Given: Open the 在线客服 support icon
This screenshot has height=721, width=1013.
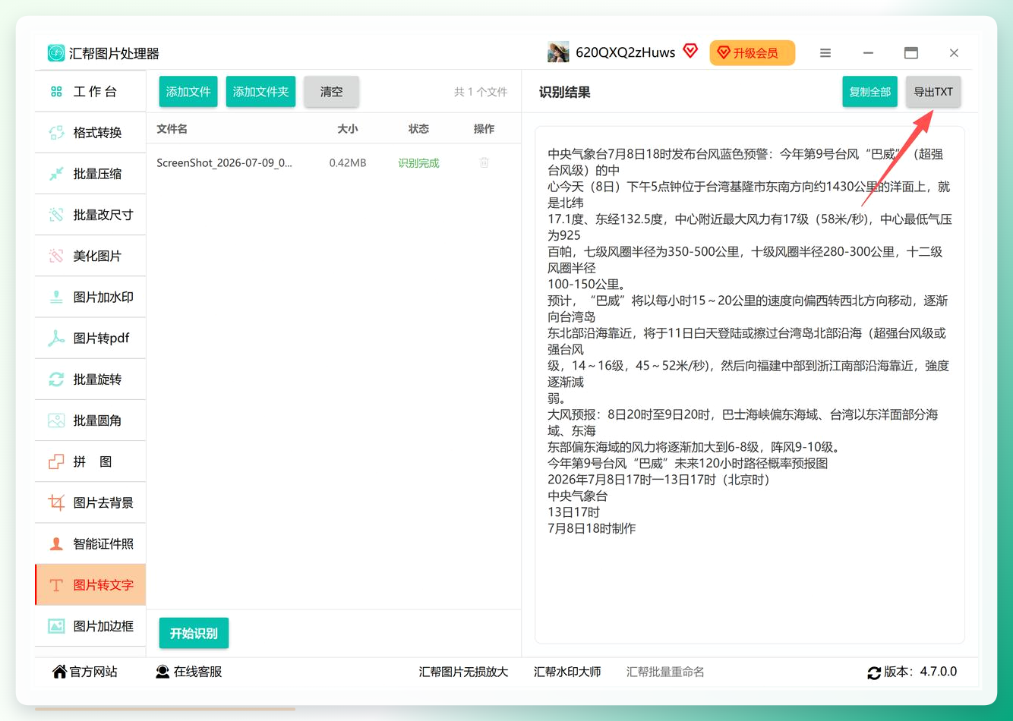Looking at the screenshot, I should [x=163, y=672].
